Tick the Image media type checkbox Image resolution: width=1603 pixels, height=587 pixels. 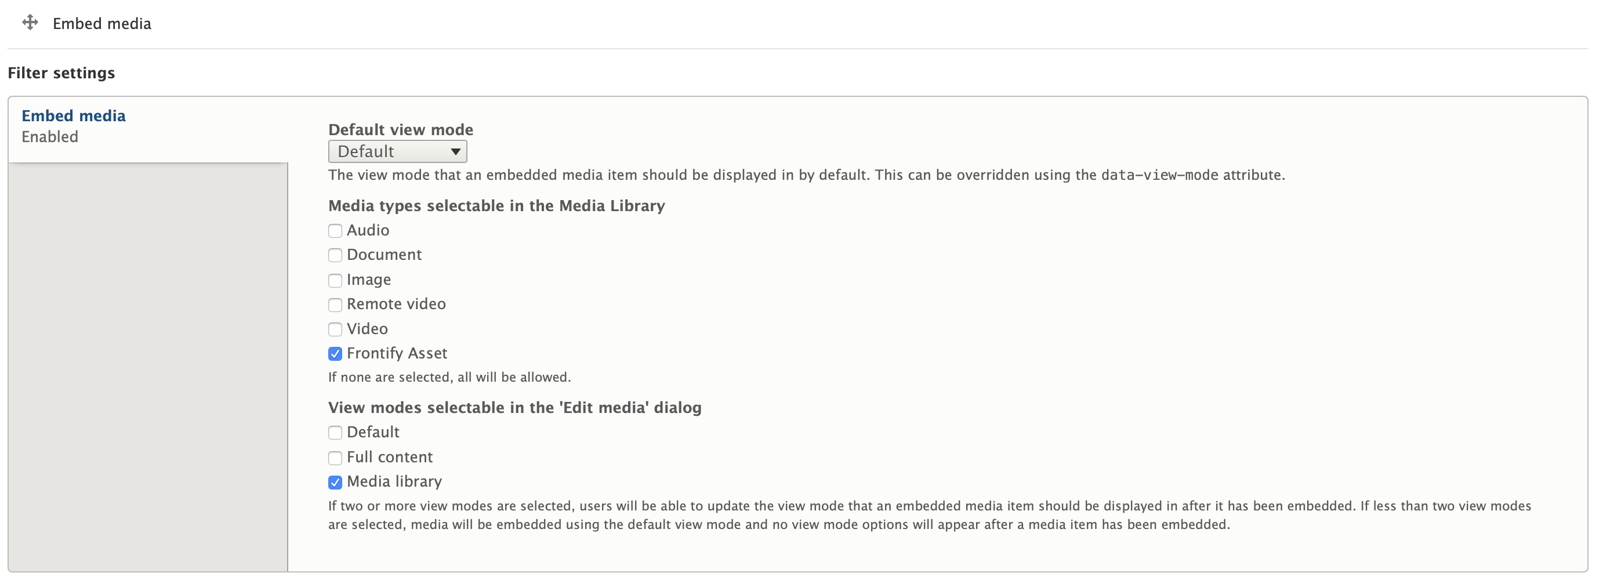[335, 280]
